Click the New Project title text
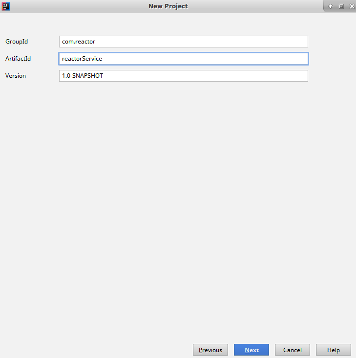Screen dimensions: 356x358 pos(168,6)
